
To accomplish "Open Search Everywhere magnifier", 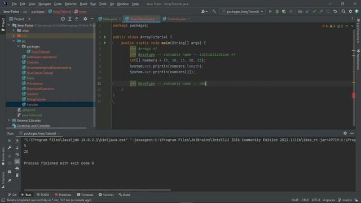I will click(x=344, y=11).
